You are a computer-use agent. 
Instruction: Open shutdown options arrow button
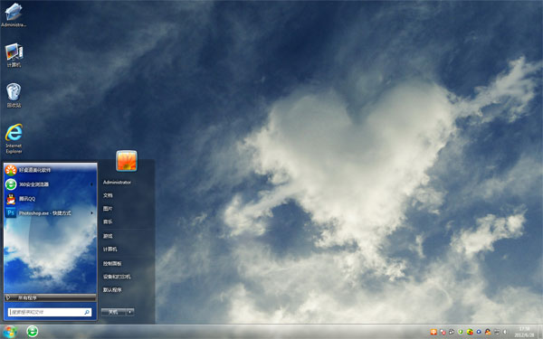coord(130,312)
